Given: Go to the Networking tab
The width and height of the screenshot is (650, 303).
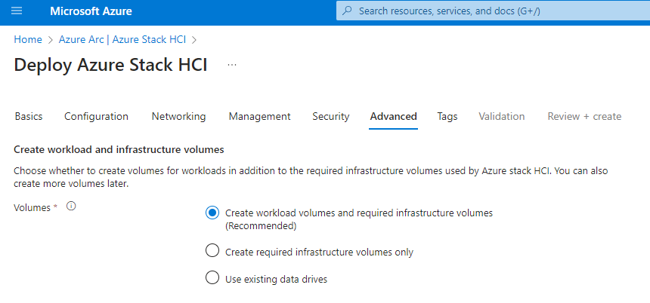Looking at the screenshot, I should coord(178,116).
